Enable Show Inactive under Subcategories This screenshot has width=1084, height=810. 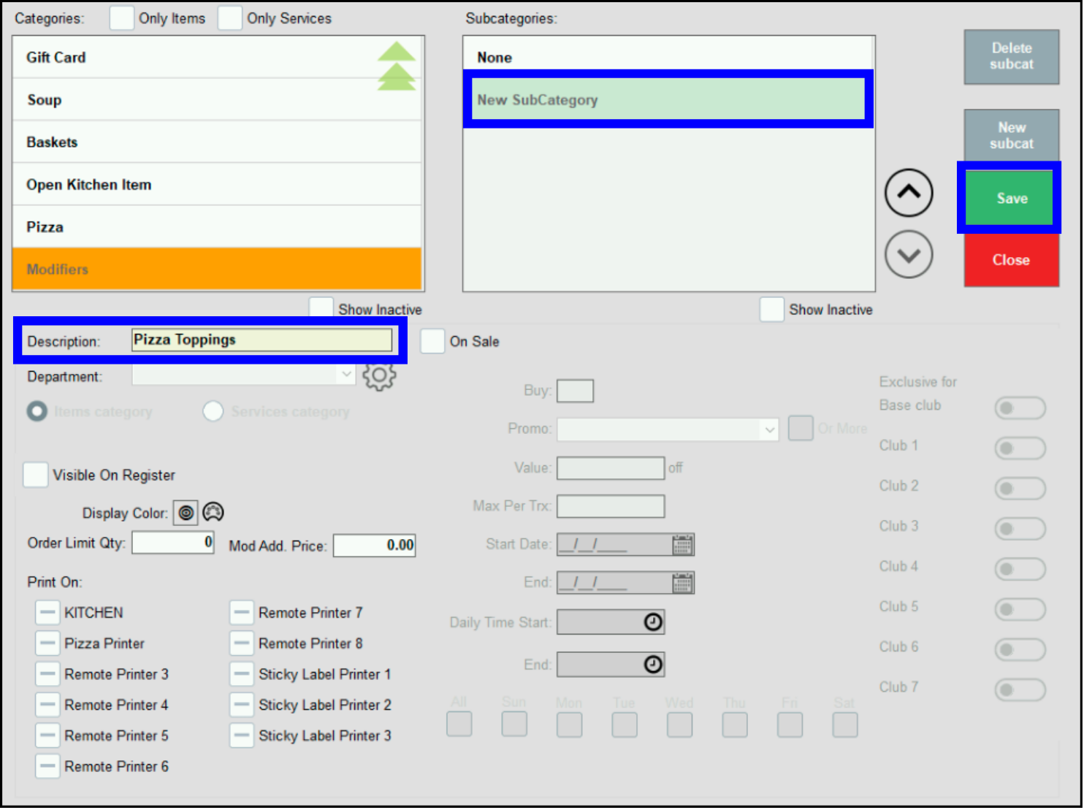pyautogui.click(x=772, y=310)
